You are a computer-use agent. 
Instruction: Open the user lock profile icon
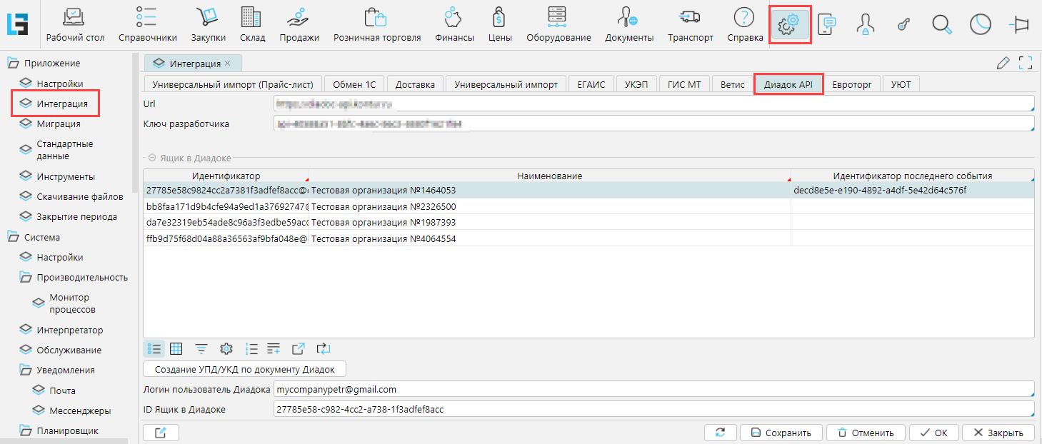865,25
